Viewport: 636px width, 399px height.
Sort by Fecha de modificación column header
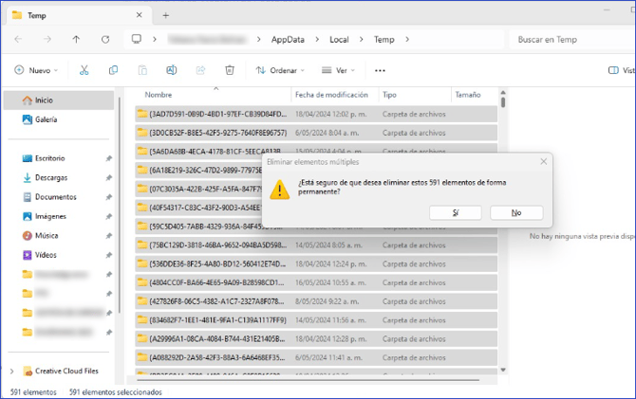click(x=330, y=95)
